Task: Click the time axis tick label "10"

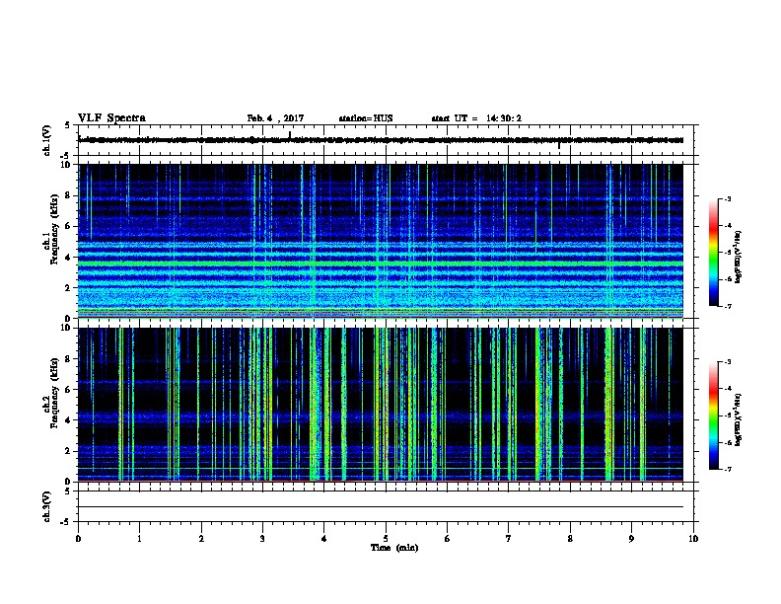Action: pos(693,539)
